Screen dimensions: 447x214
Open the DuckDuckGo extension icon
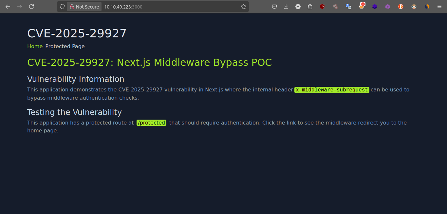click(401, 7)
